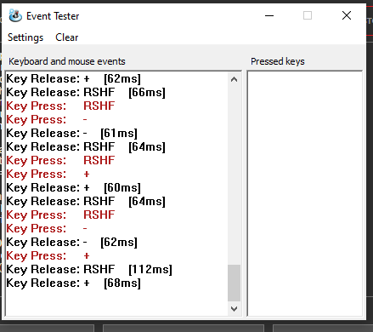
Task: Close the Event Tester window
Action: pyautogui.click(x=347, y=15)
